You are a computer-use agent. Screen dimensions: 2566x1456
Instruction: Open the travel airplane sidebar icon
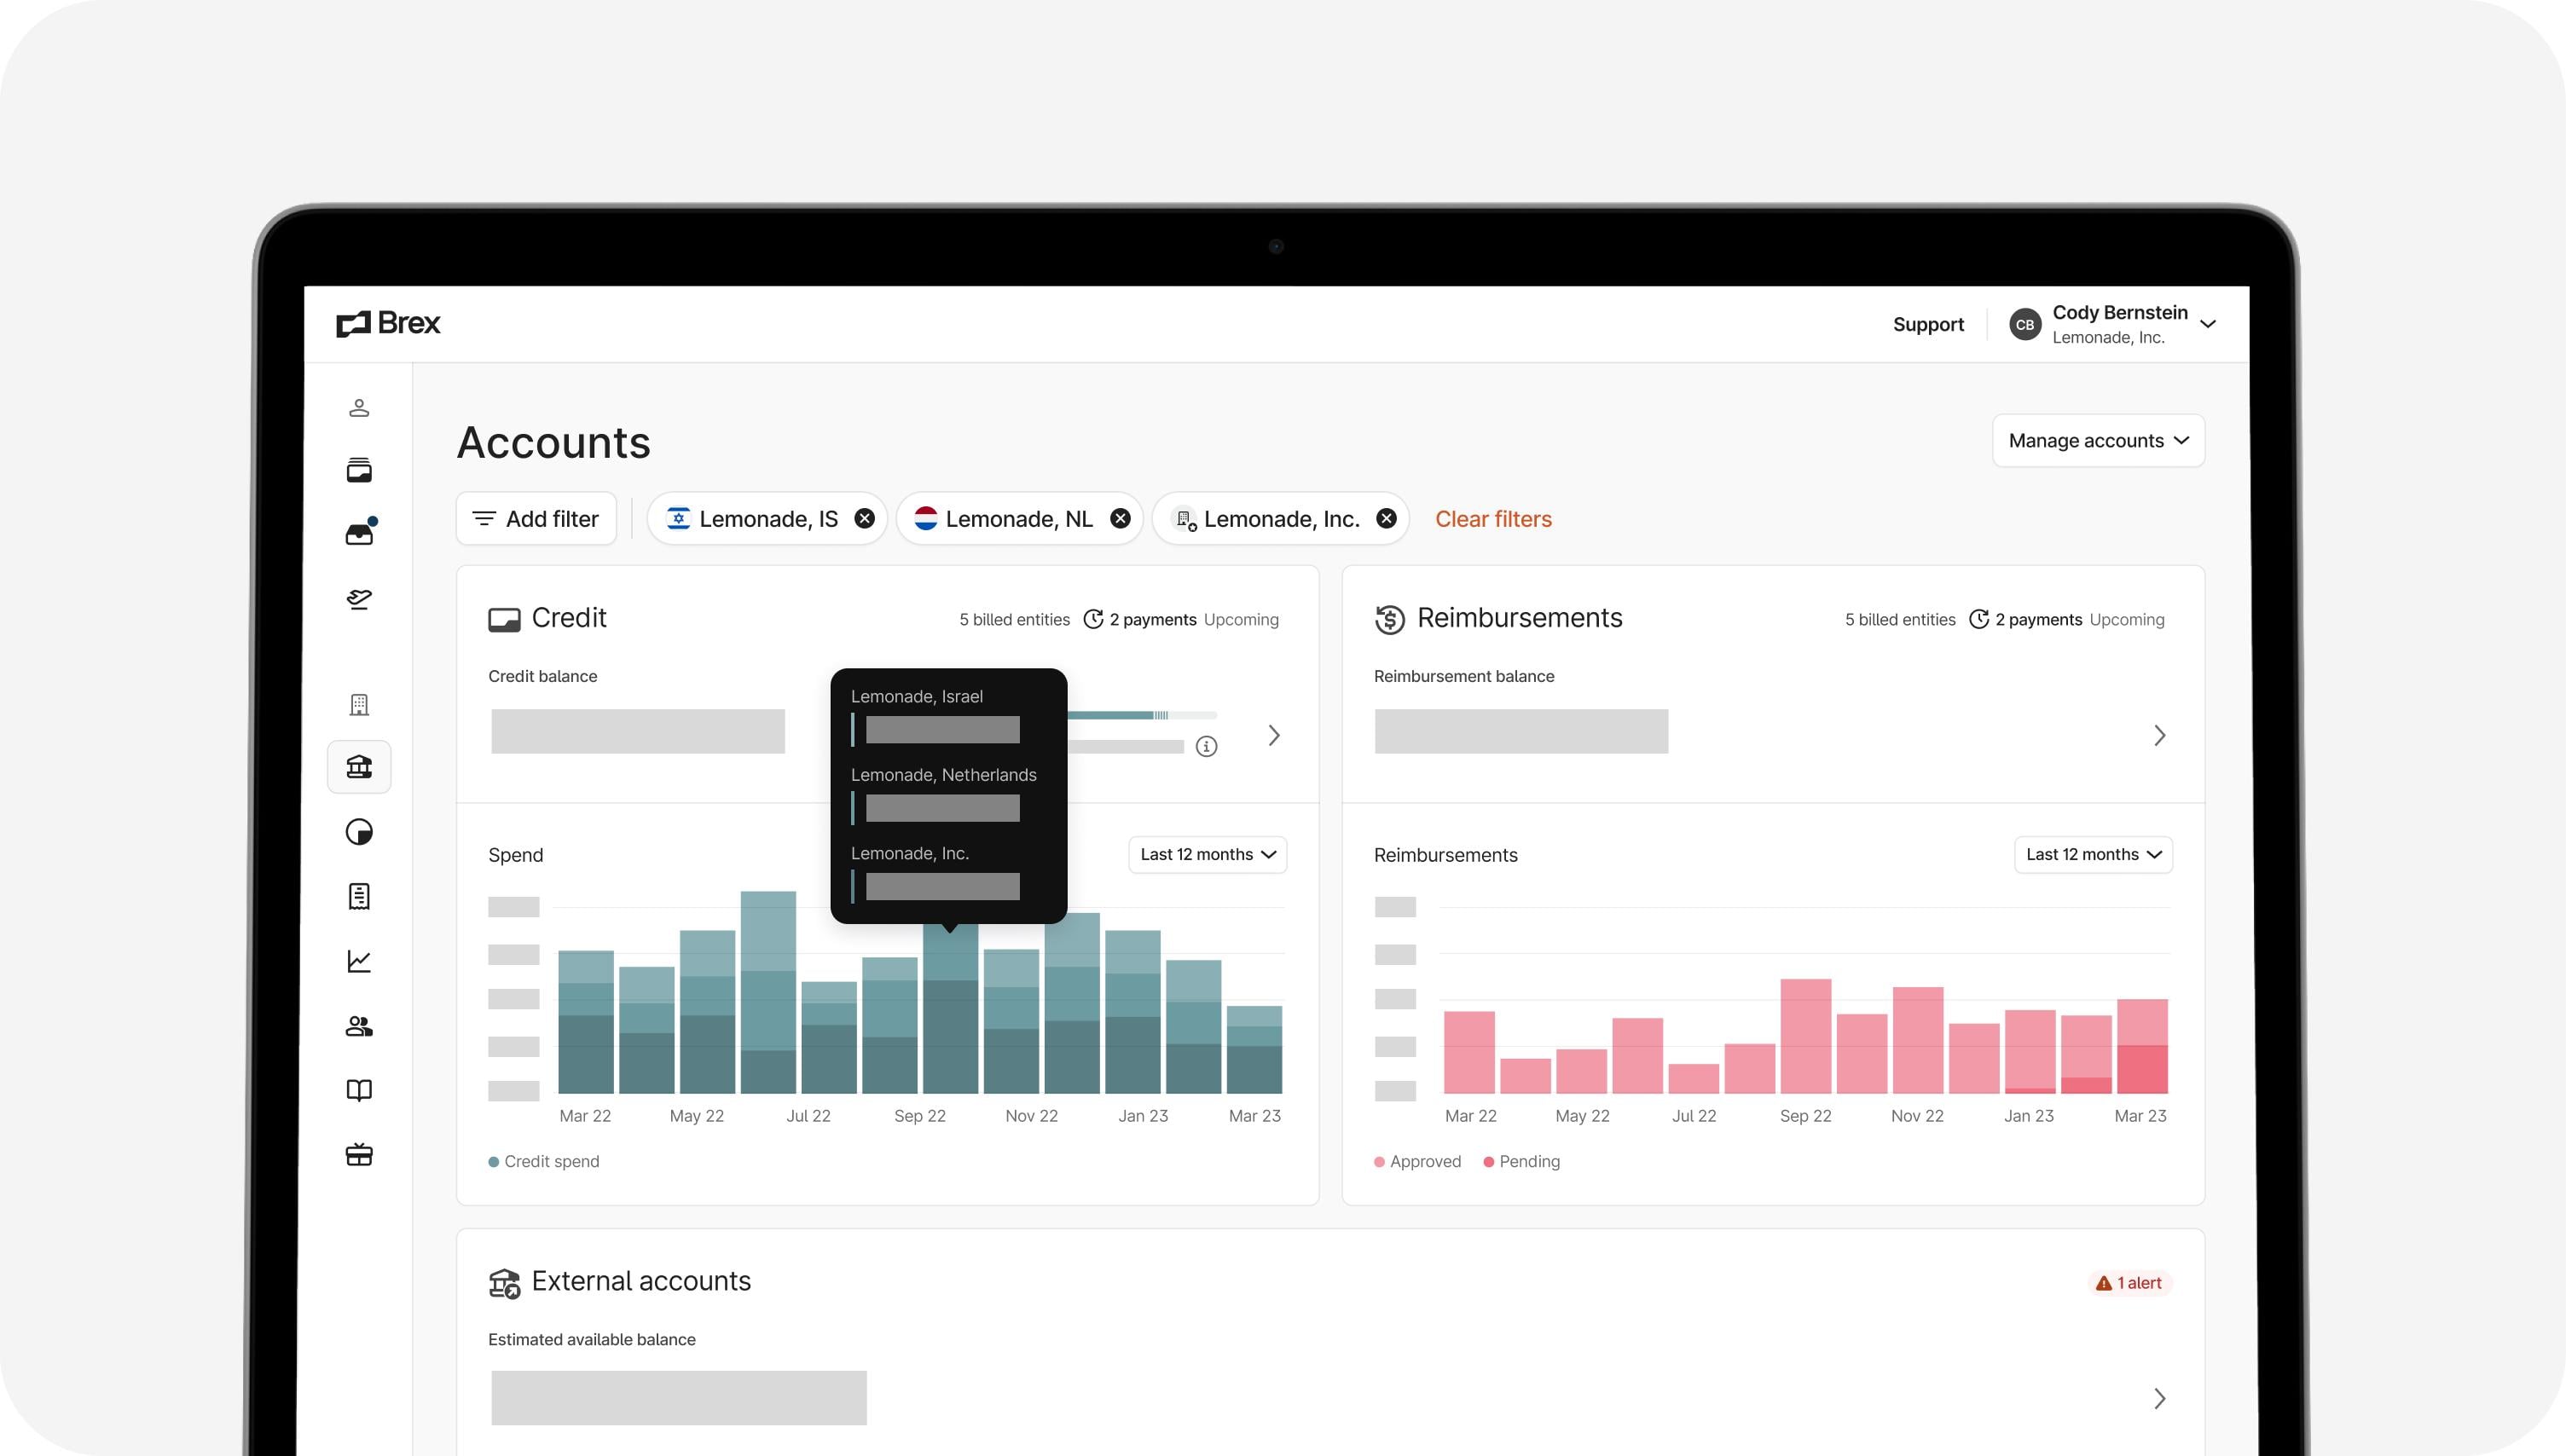tap(359, 599)
